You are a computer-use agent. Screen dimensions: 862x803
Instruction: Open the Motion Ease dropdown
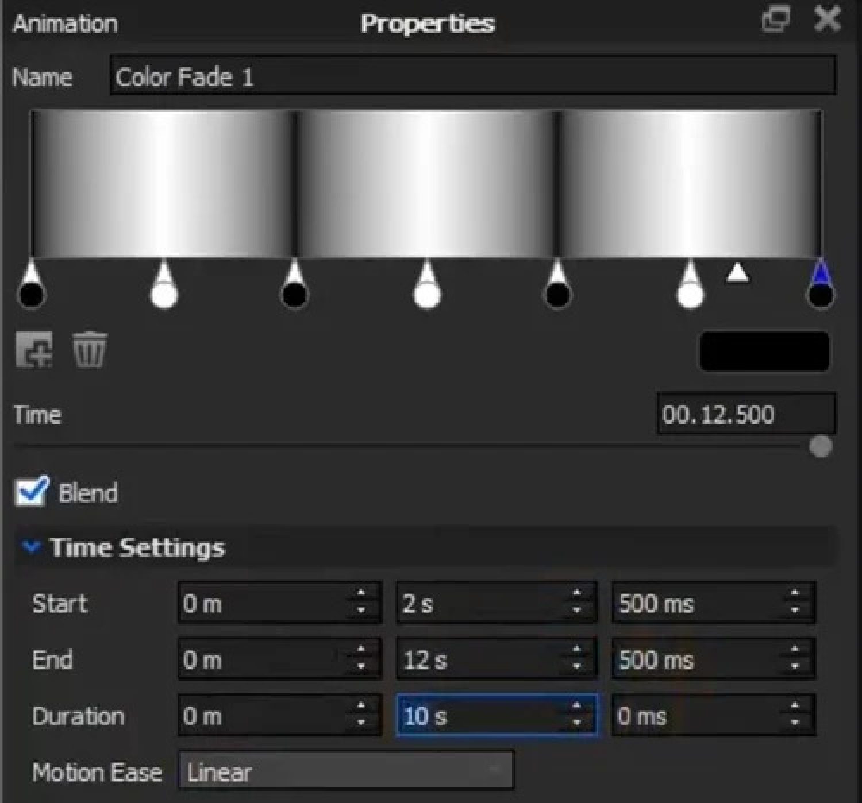coord(346,772)
